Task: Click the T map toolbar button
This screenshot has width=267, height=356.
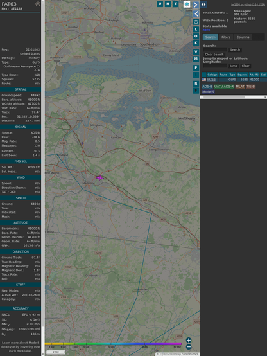Action: click(x=175, y=4)
